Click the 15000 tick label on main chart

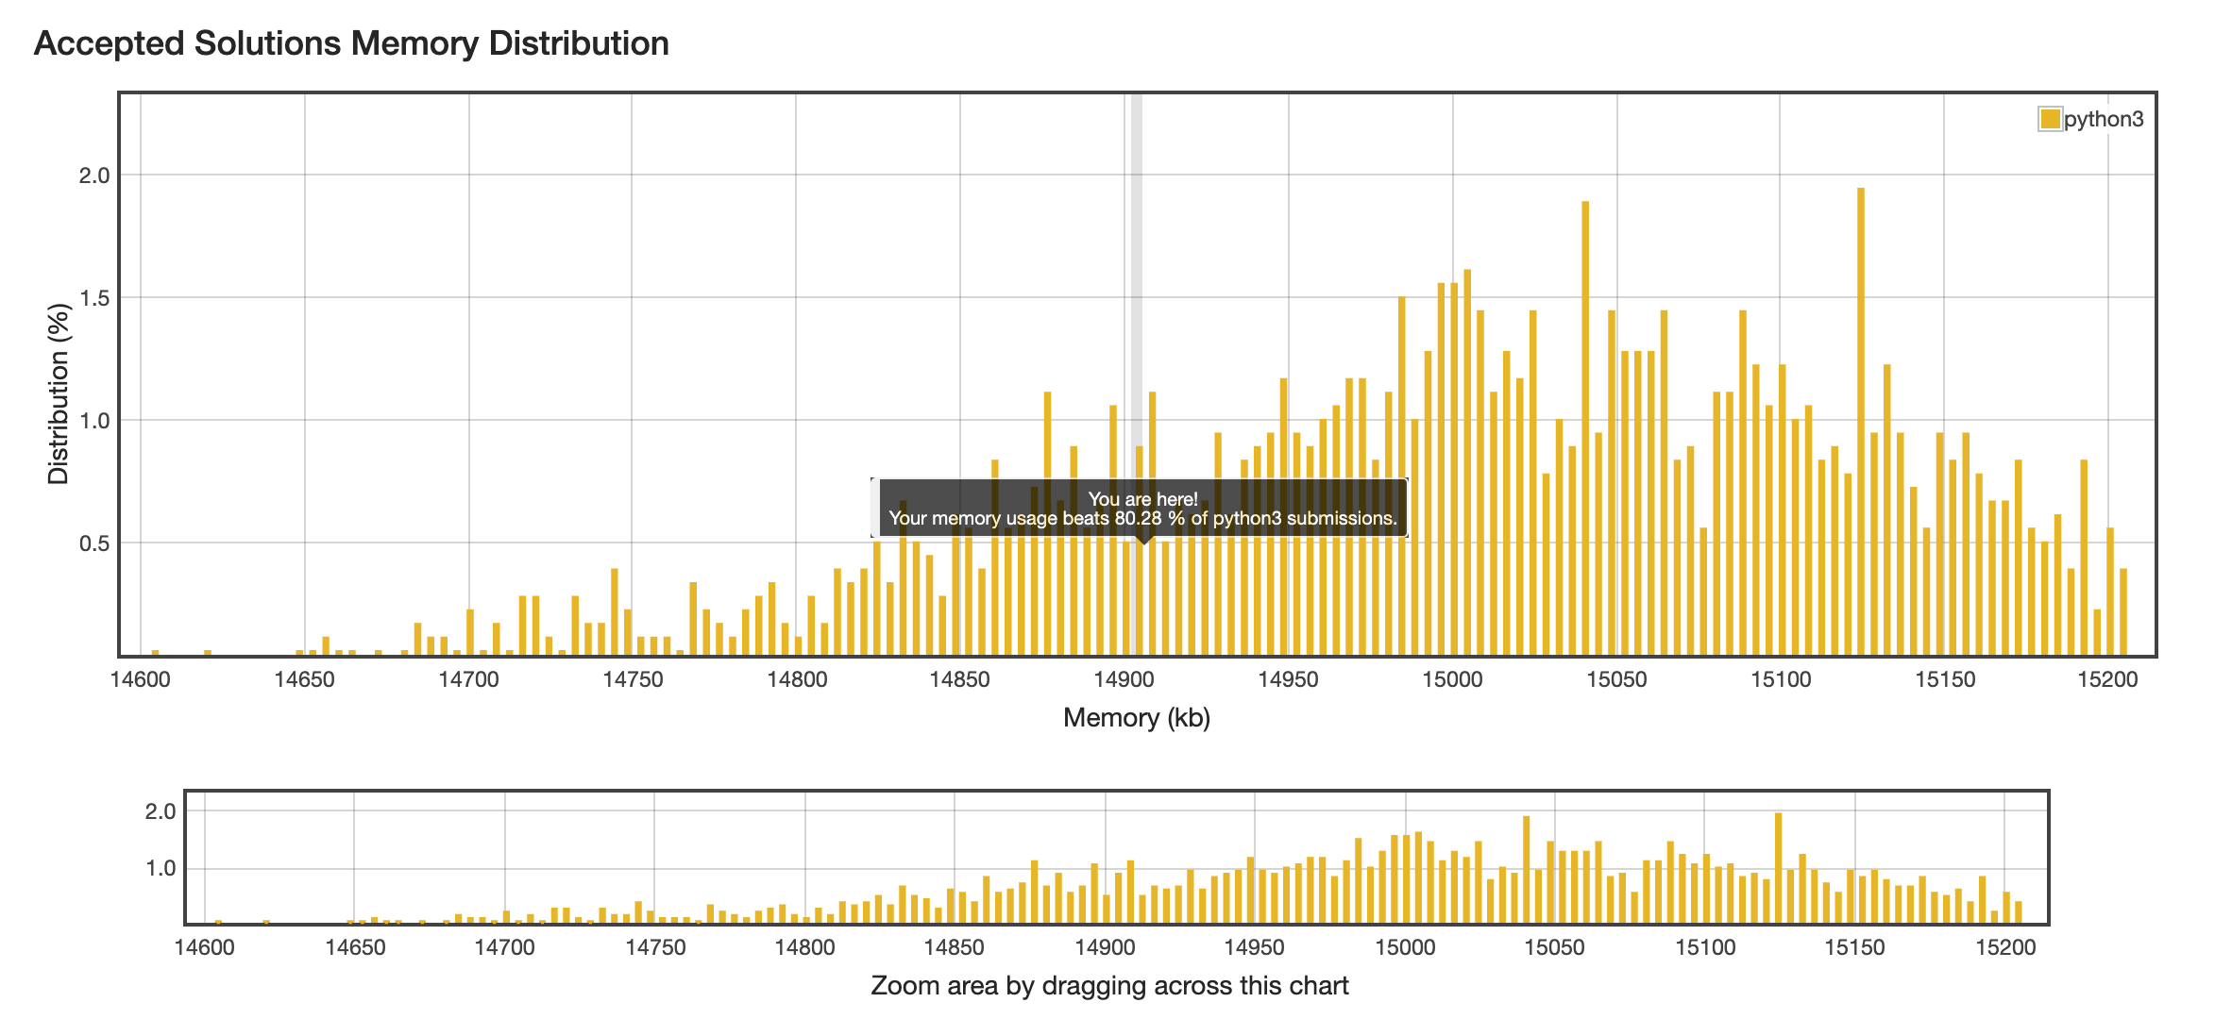coord(1452,679)
